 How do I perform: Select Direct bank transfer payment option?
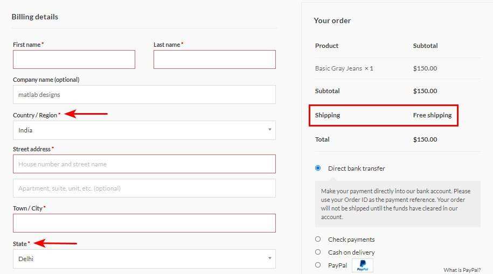tap(318, 168)
